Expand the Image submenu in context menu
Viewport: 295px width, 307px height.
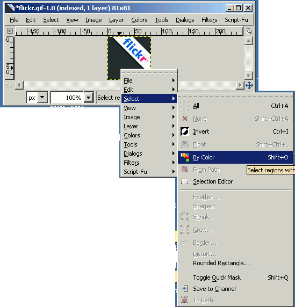(x=149, y=117)
